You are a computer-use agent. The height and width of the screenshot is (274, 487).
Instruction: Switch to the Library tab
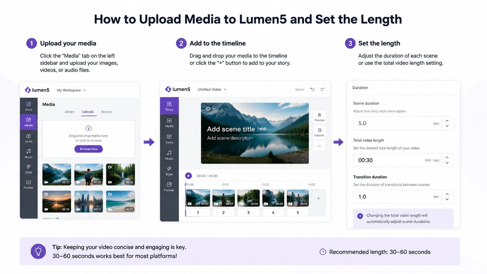69,112
